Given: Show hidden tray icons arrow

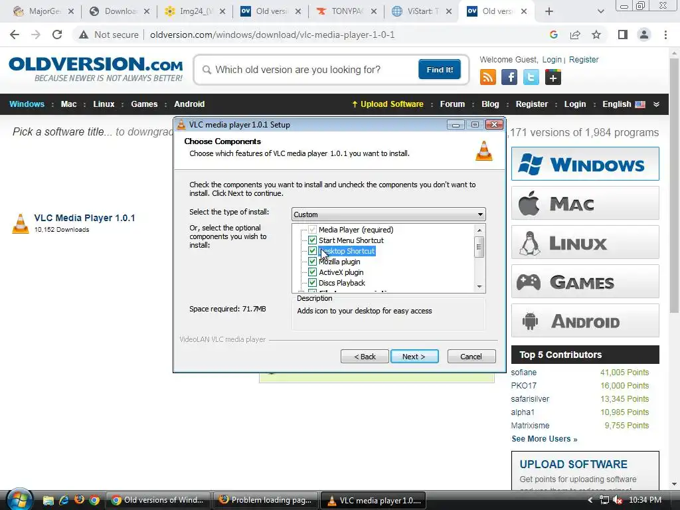Looking at the screenshot, I should coord(590,500).
